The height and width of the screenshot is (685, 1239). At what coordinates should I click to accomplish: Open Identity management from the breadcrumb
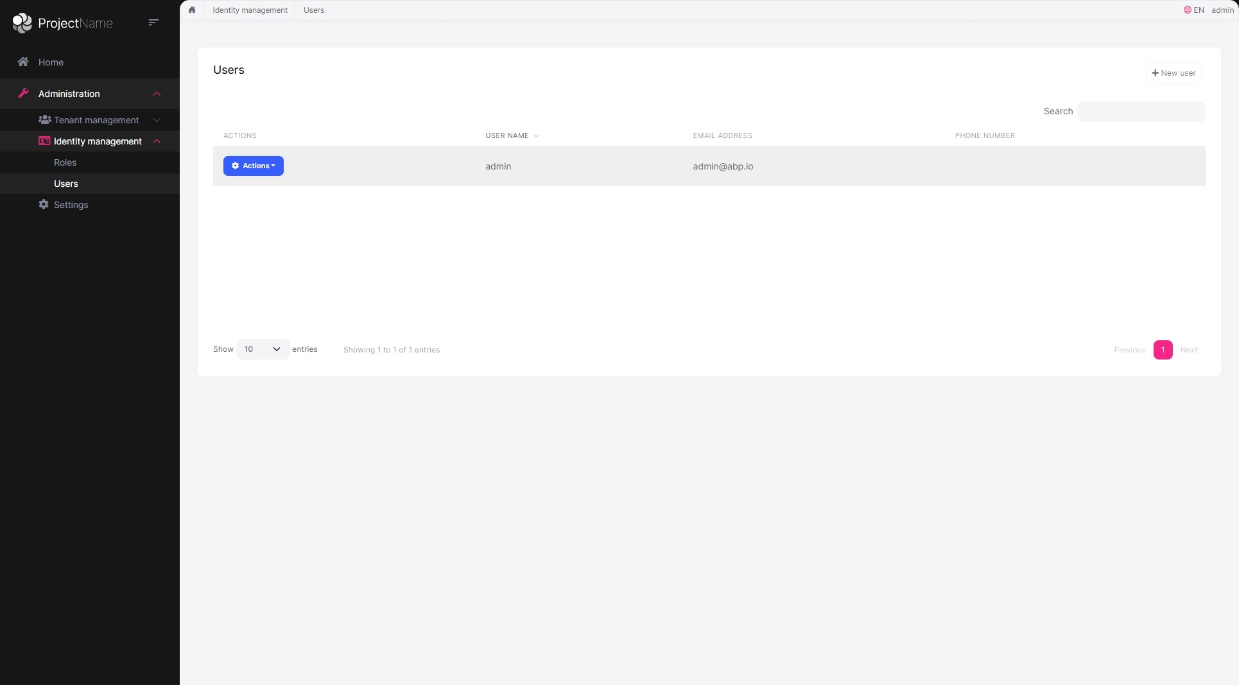250,10
